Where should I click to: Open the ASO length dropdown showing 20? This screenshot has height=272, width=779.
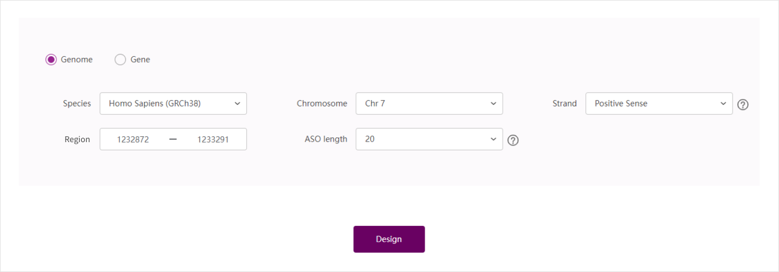click(x=429, y=139)
